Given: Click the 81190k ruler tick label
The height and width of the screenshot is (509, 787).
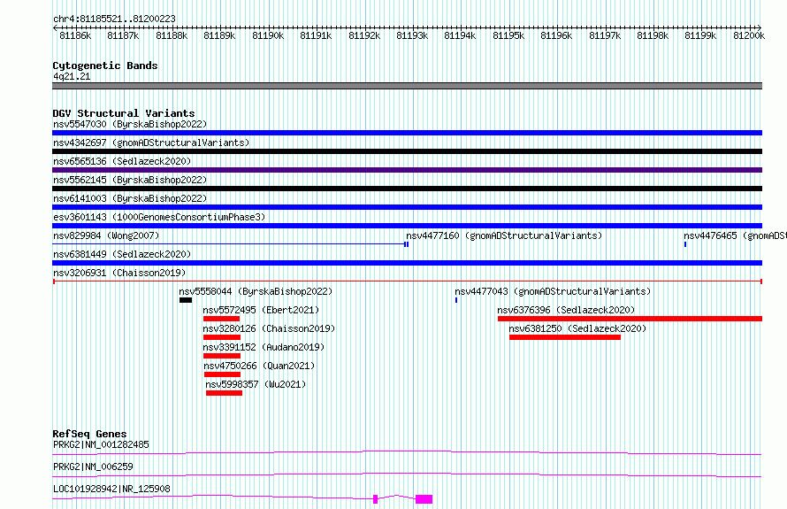Looking at the screenshot, I should (x=268, y=35).
